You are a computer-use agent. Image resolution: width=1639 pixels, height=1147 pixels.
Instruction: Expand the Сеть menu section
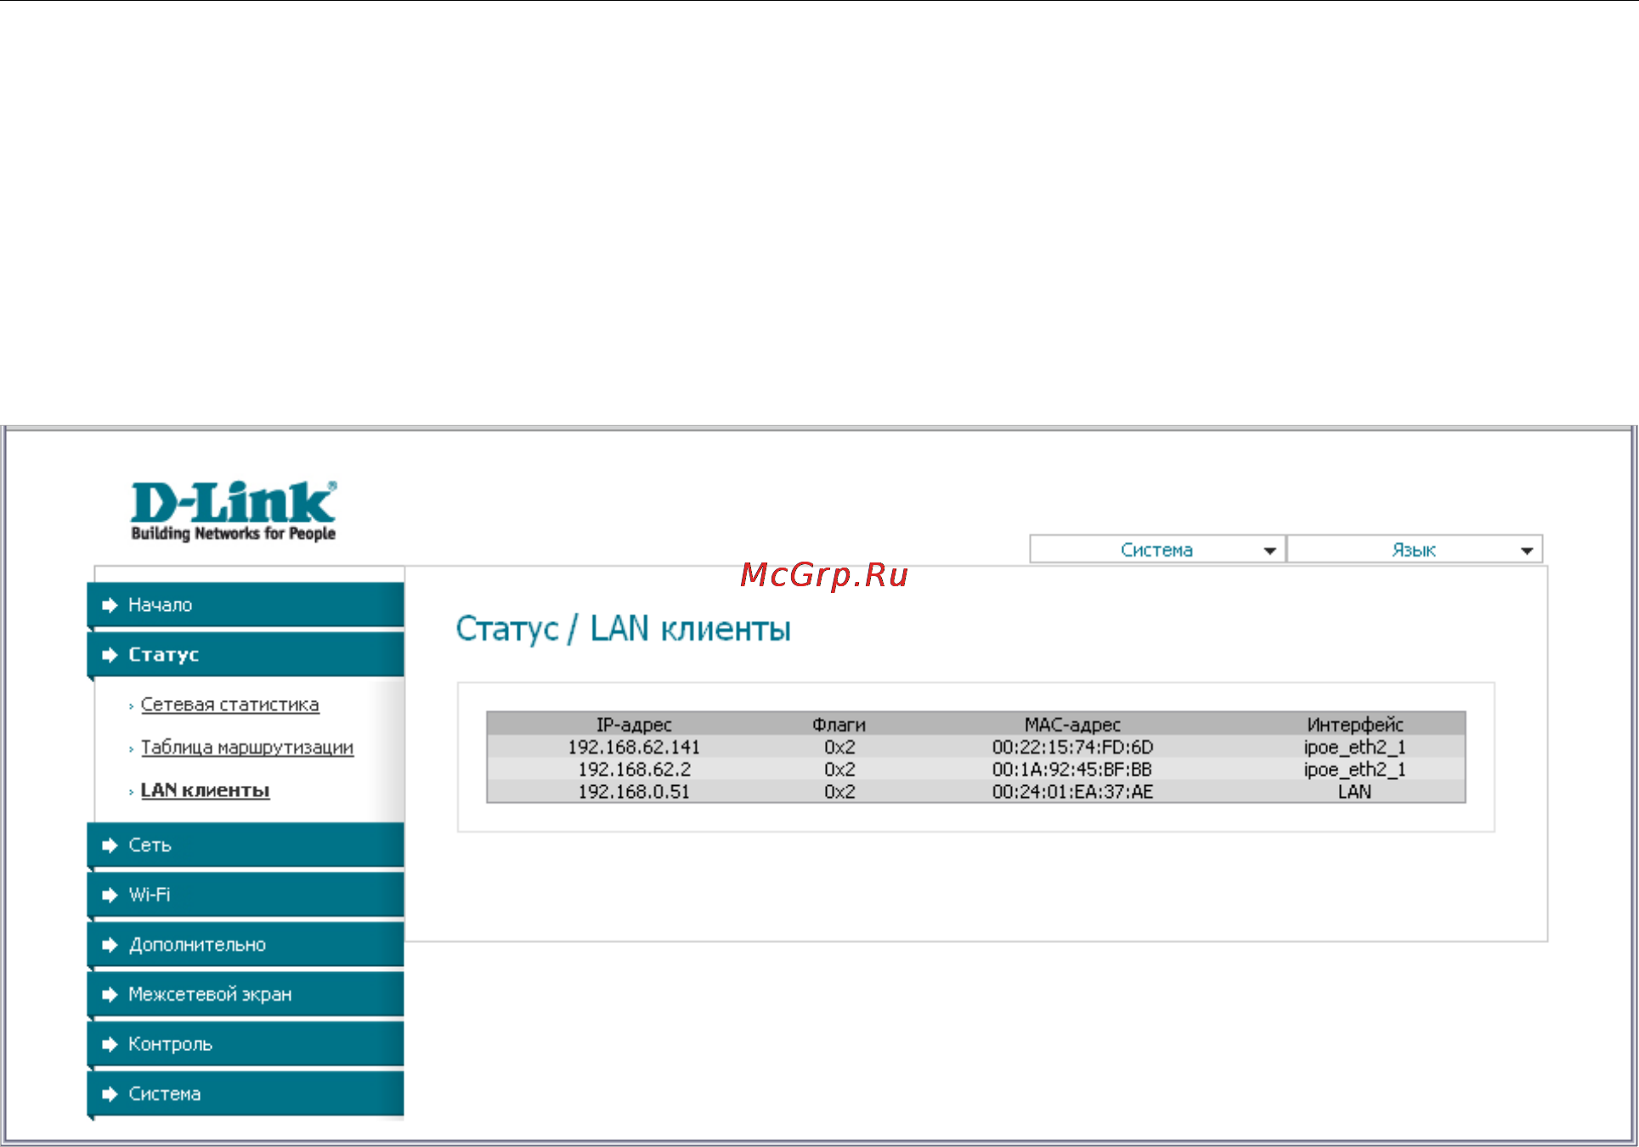pyautogui.click(x=246, y=845)
